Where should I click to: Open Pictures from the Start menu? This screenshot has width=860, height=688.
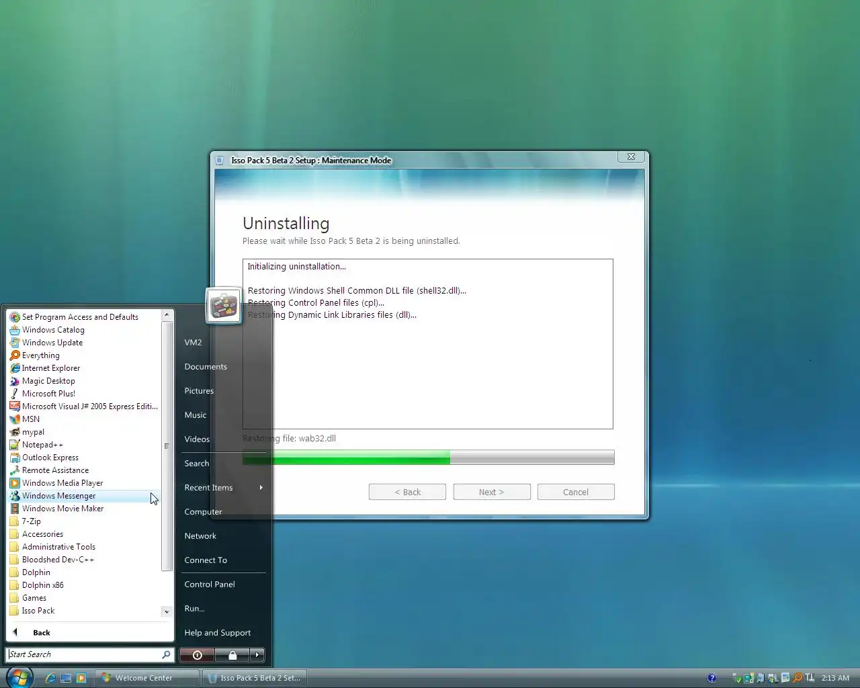point(224,390)
